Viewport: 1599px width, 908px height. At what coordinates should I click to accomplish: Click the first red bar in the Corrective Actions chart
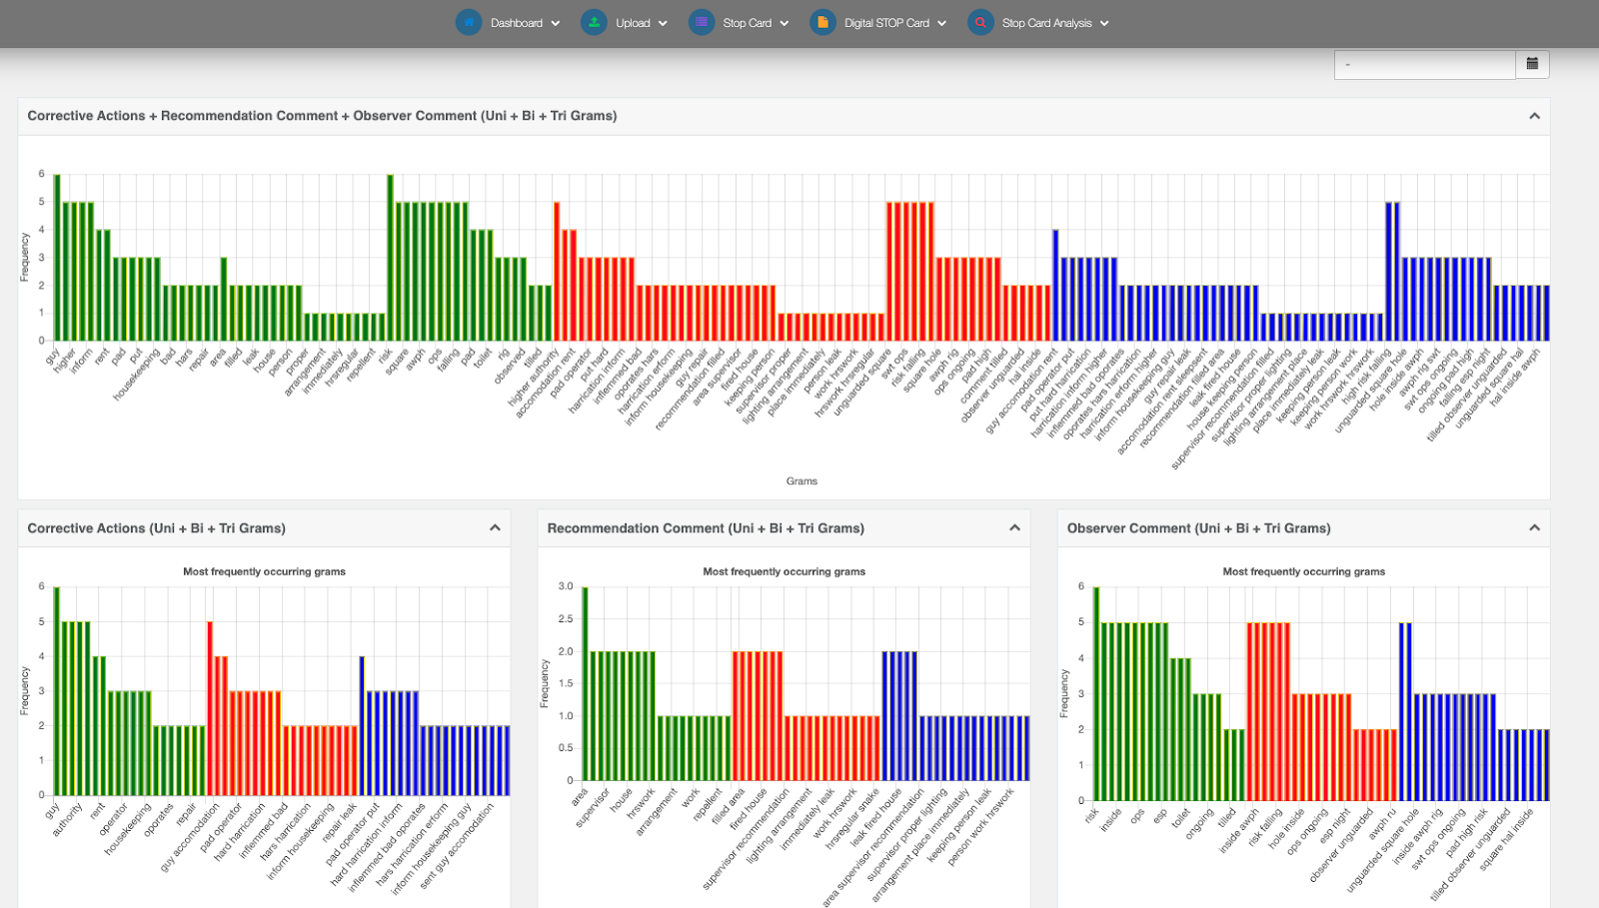pyautogui.click(x=210, y=708)
